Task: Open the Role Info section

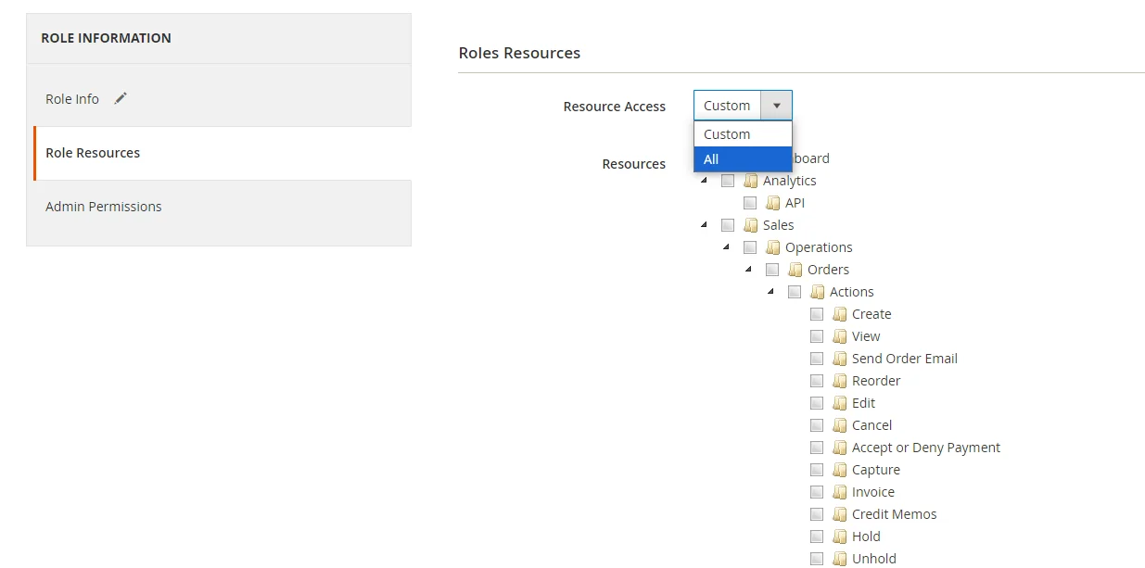Action: coord(72,99)
